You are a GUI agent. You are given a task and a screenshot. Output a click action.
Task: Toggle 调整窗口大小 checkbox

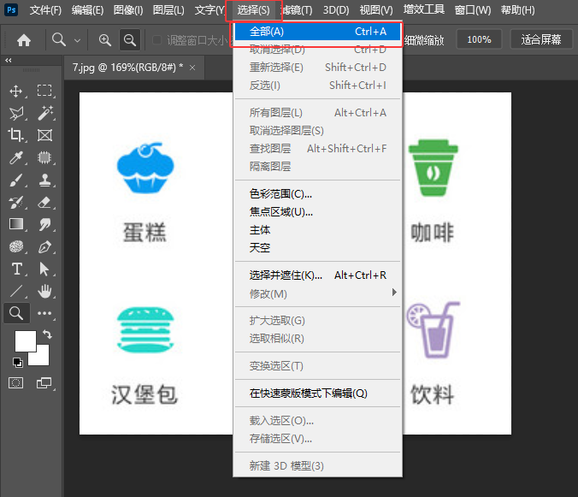tap(156, 40)
